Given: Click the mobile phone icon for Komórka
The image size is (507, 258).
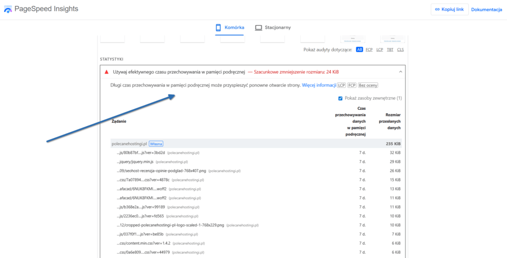Looking at the screenshot, I should coord(218,28).
